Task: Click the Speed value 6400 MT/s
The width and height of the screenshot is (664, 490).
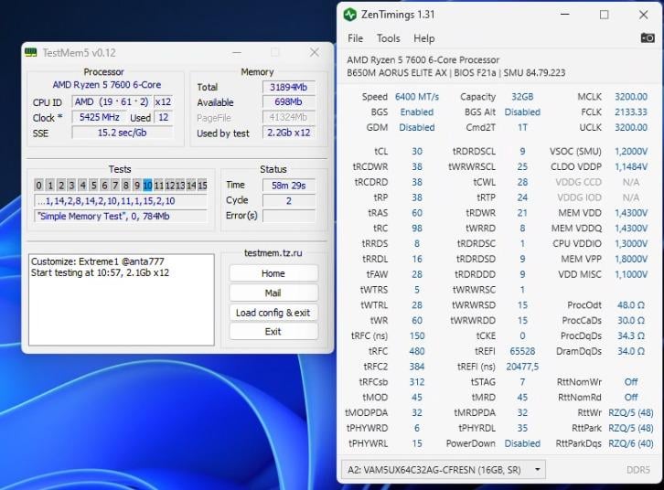Action: [x=417, y=97]
